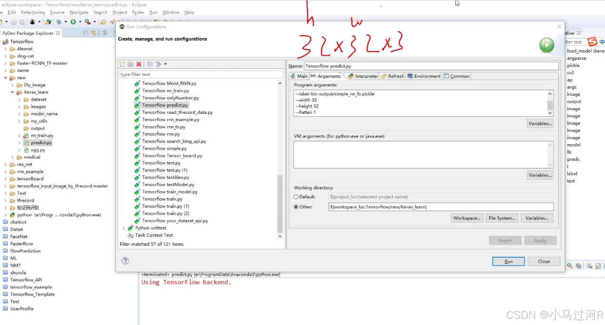Screen dimensions: 605x325
Task: Switch to the Environment tab
Action: click(x=424, y=76)
